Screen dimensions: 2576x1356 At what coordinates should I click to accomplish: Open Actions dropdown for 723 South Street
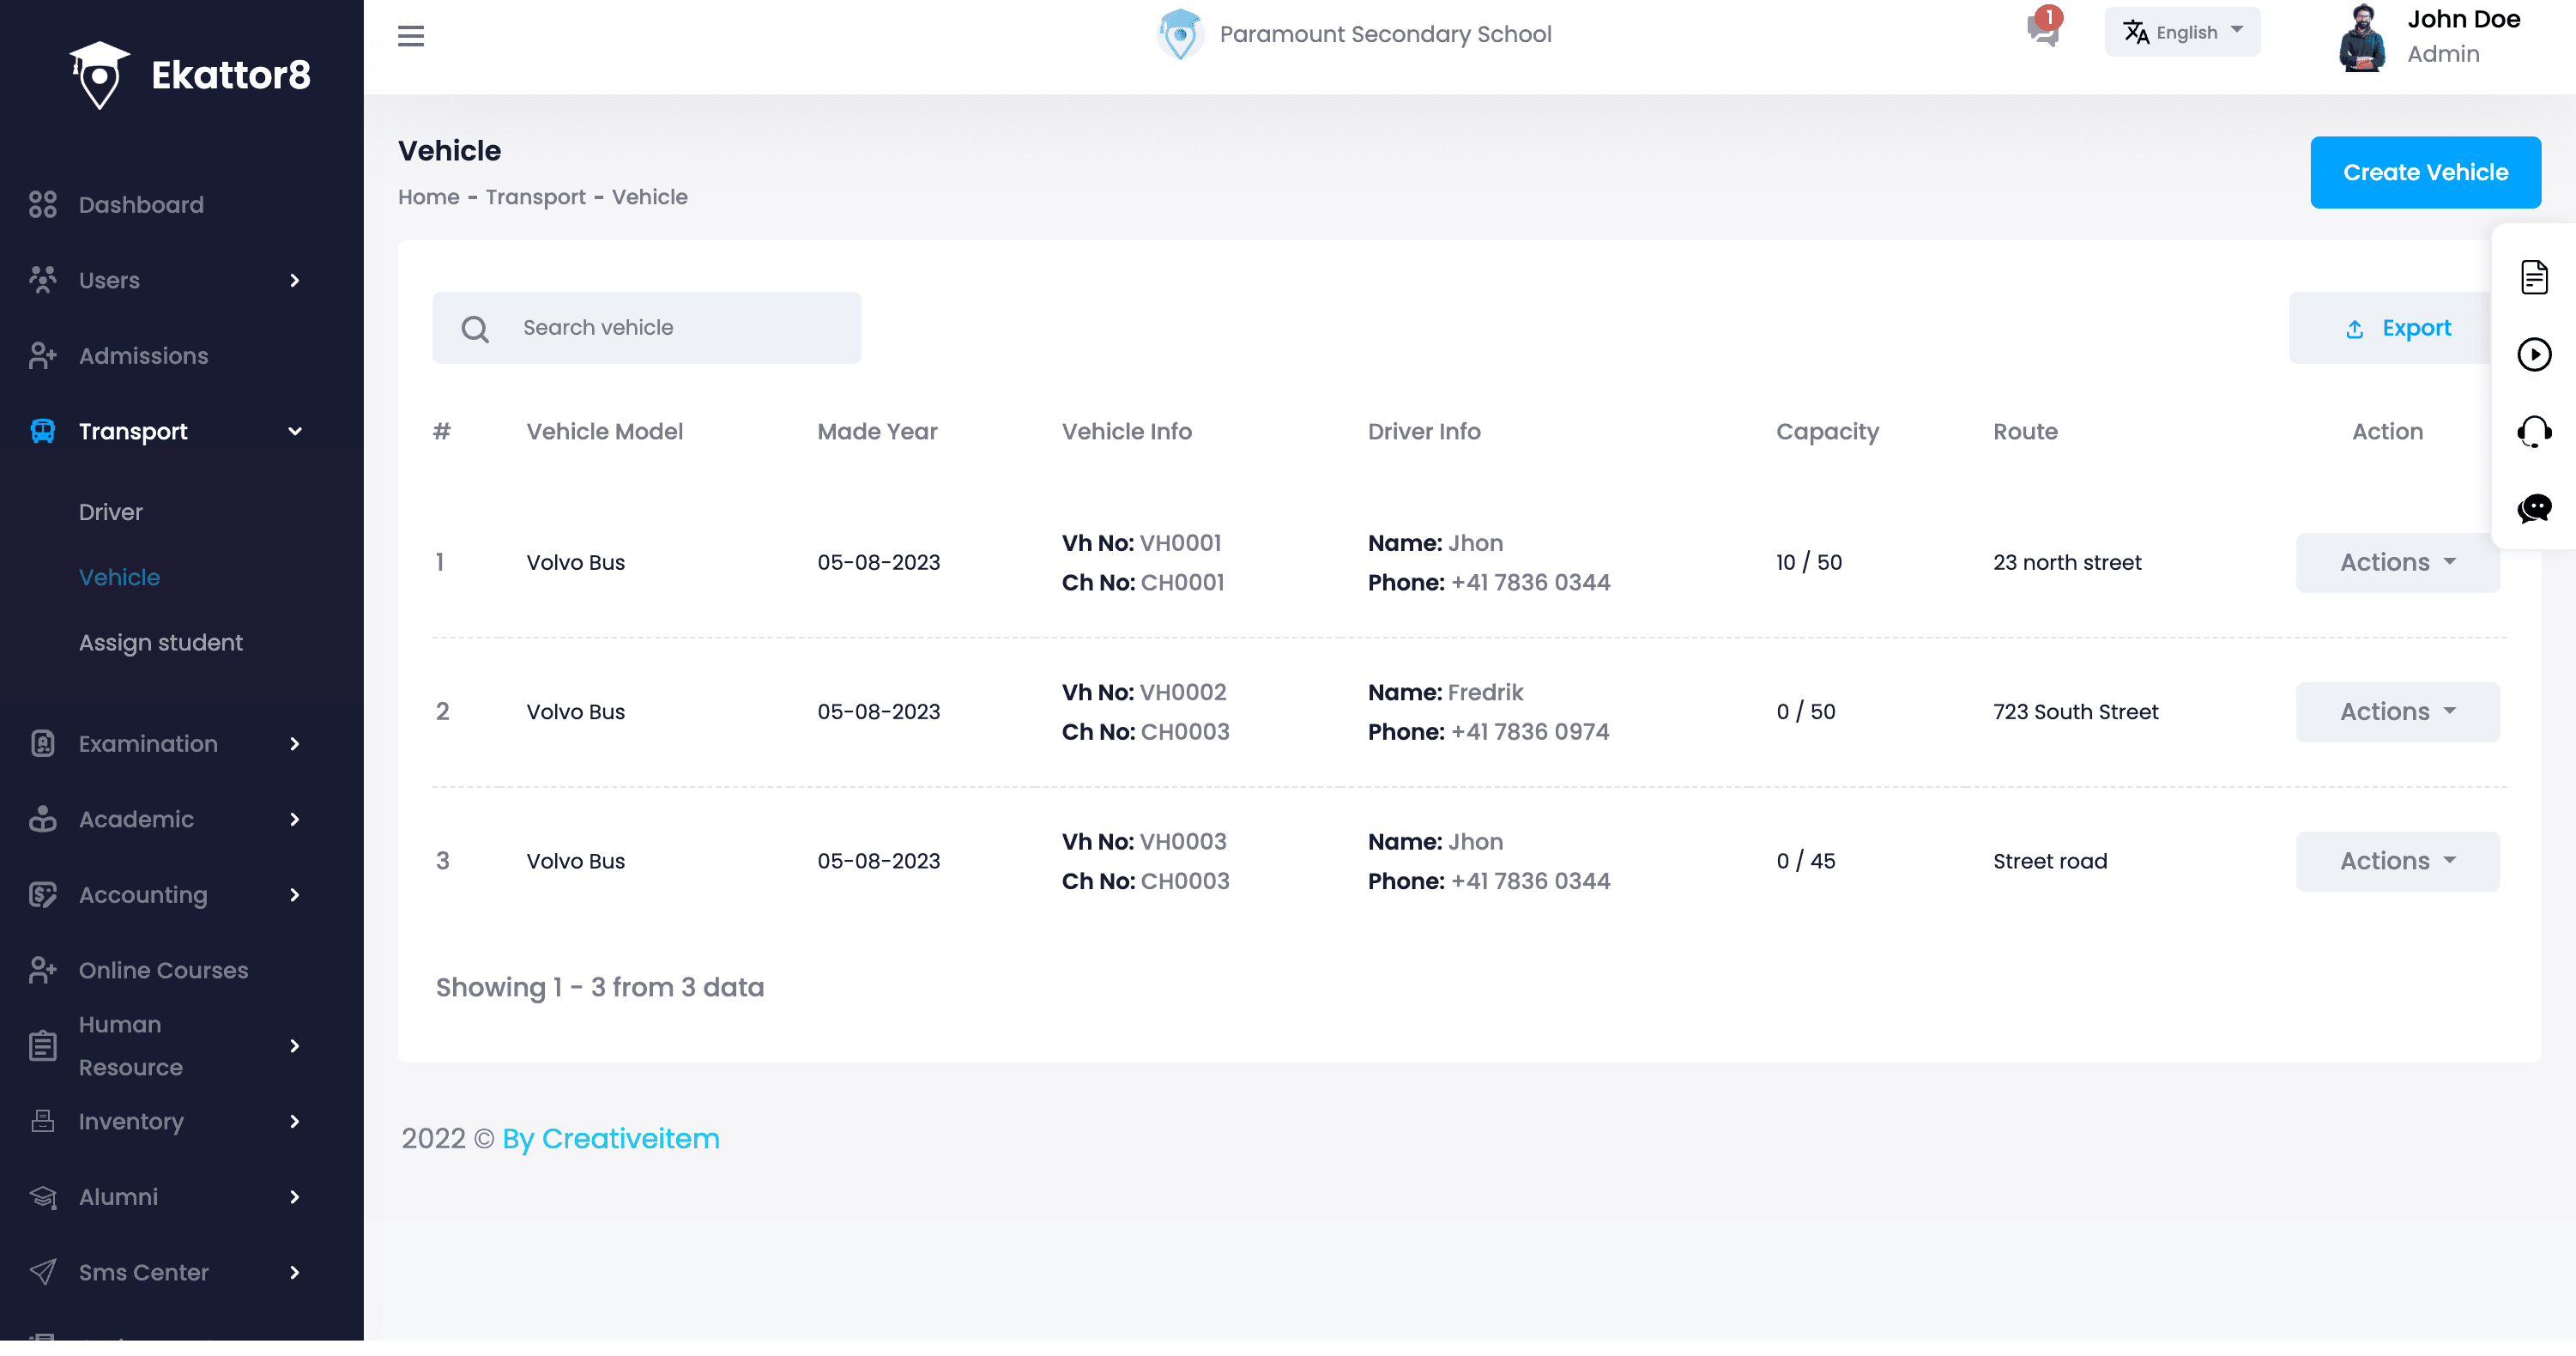pyautogui.click(x=2397, y=712)
